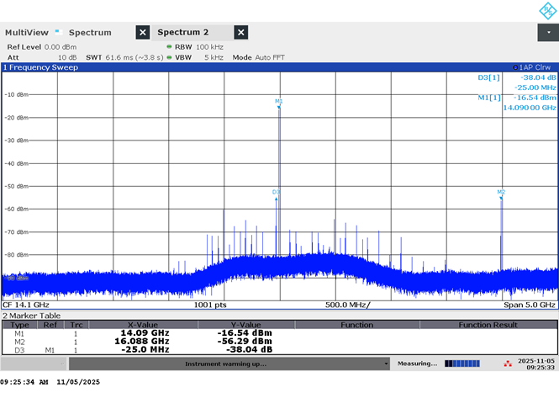Click the Measuring progress bar
This screenshot has width=559, height=393.
pyautogui.click(x=462, y=364)
